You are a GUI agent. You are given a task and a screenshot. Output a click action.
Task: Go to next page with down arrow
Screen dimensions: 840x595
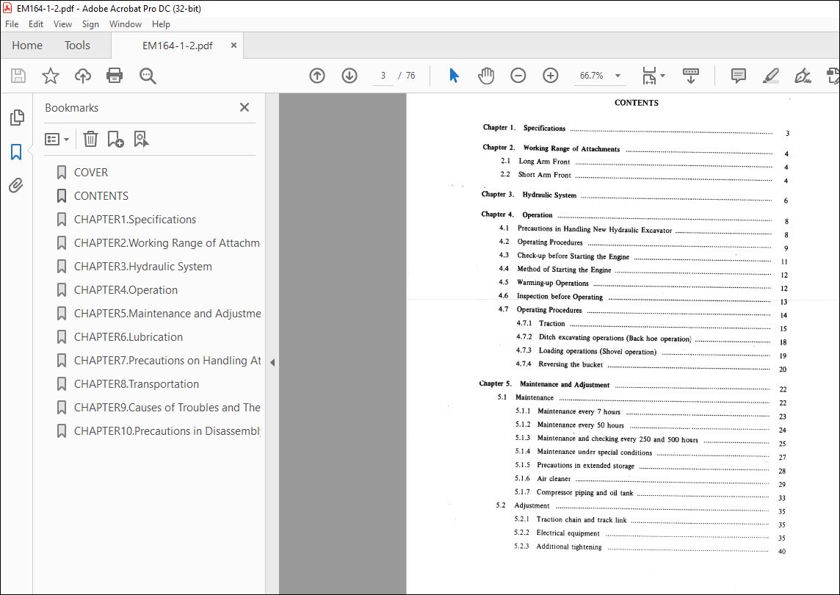[350, 76]
